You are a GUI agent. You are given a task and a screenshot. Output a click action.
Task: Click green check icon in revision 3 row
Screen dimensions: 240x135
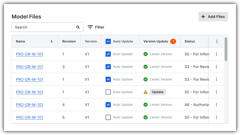pyautogui.click(x=146, y=67)
